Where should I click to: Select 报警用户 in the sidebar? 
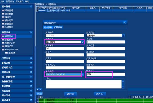point(9,37)
